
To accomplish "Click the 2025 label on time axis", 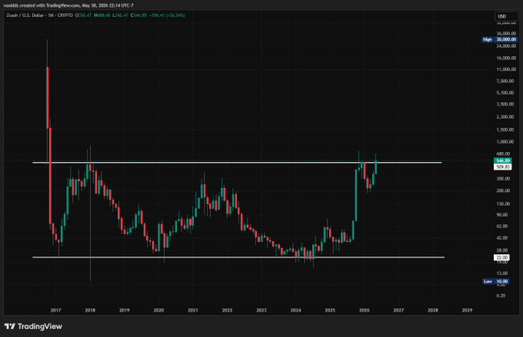I will (330, 310).
